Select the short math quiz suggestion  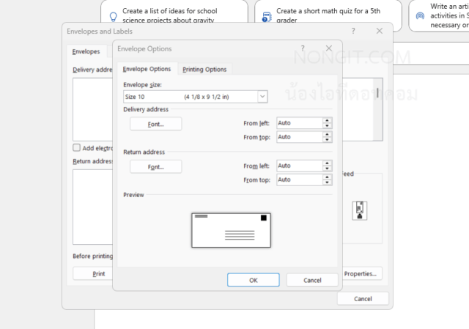coord(328,12)
